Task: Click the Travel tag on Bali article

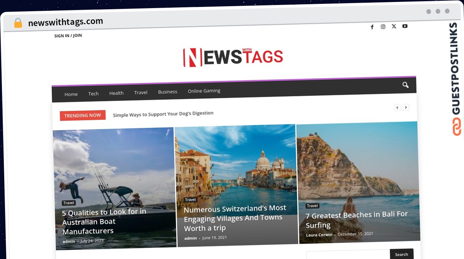Action: coord(312,206)
